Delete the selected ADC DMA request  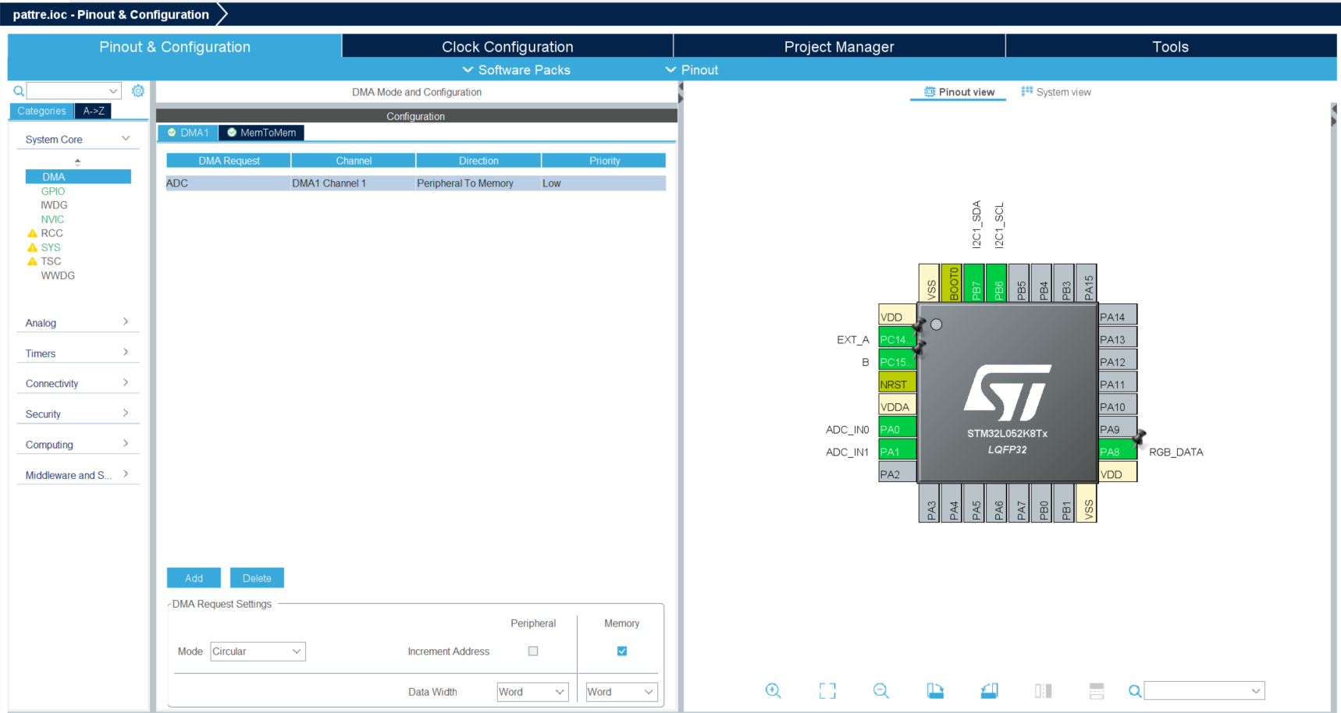coord(257,577)
